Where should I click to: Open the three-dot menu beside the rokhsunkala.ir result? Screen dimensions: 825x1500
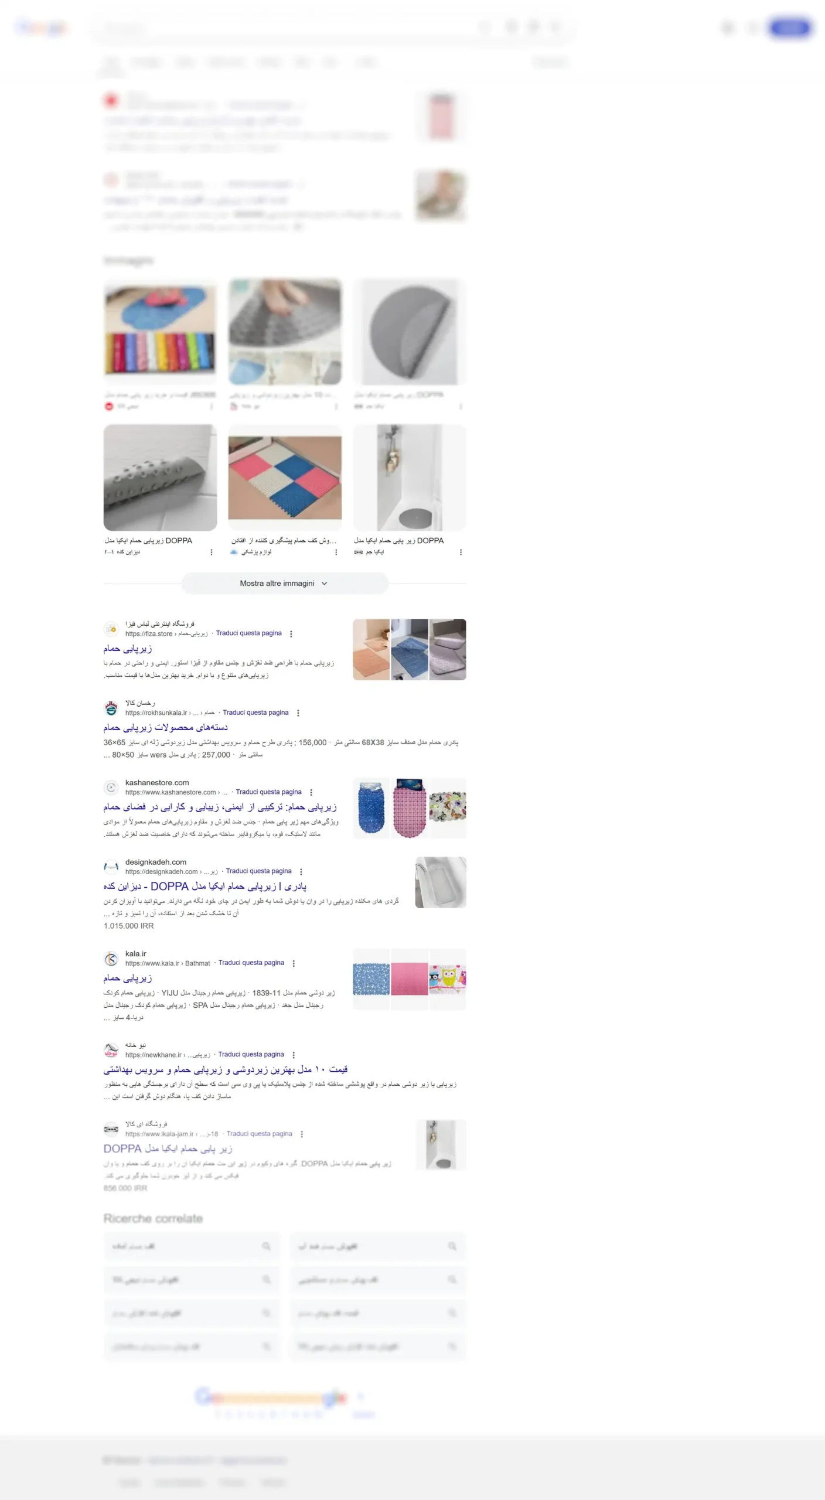coord(298,713)
